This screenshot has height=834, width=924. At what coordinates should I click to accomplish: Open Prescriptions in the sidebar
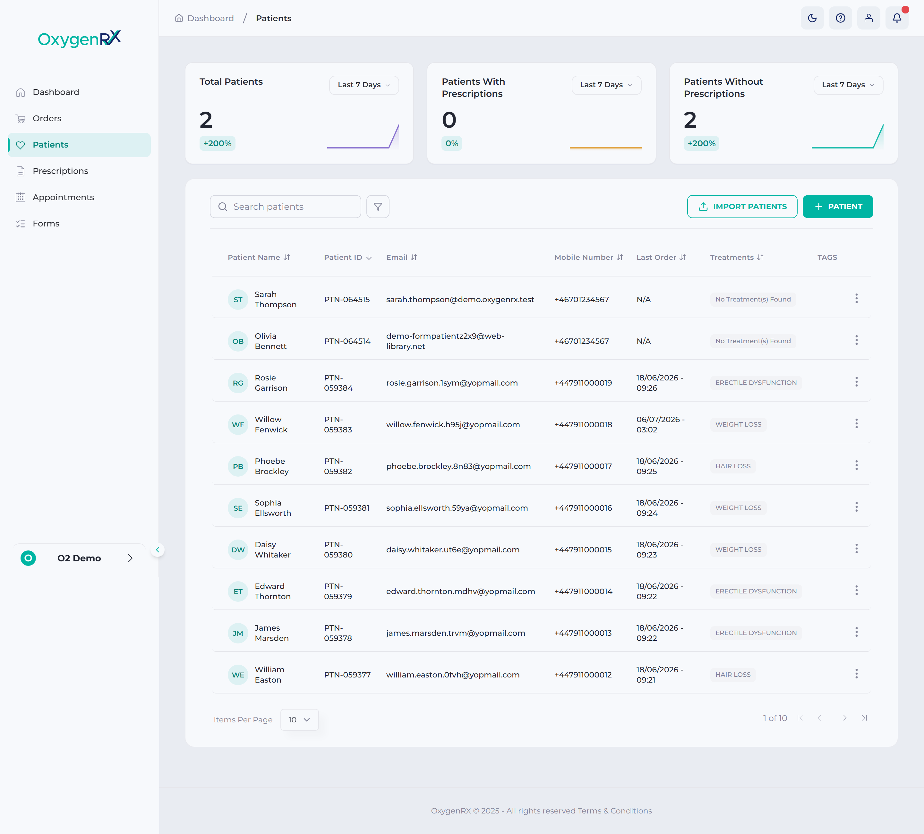(79, 171)
